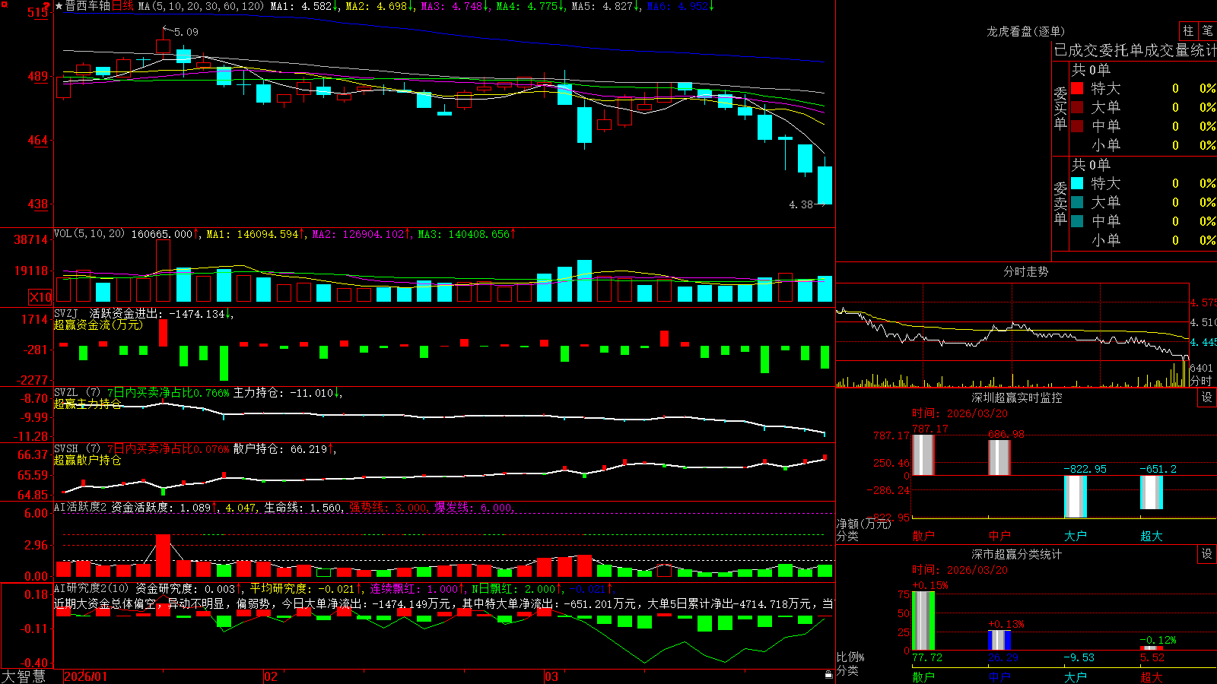
Task: Select the AI活跃度2 indicator label
Action: tap(81, 507)
